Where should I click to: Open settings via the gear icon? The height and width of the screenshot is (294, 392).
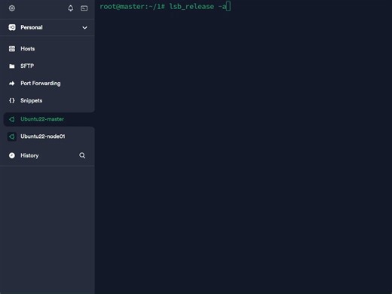tap(12, 8)
